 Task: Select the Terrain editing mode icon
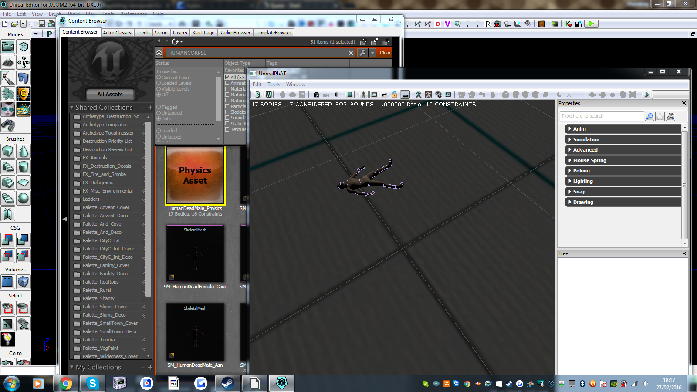pos(8,62)
